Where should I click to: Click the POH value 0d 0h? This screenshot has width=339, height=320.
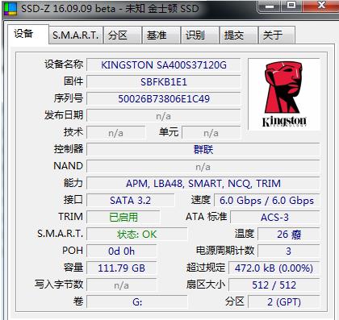[x=121, y=251]
